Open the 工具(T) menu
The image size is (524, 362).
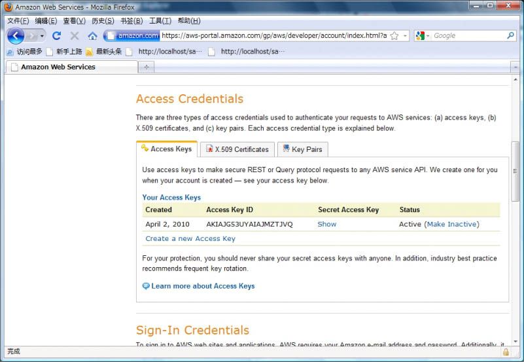(x=160, y=21)
